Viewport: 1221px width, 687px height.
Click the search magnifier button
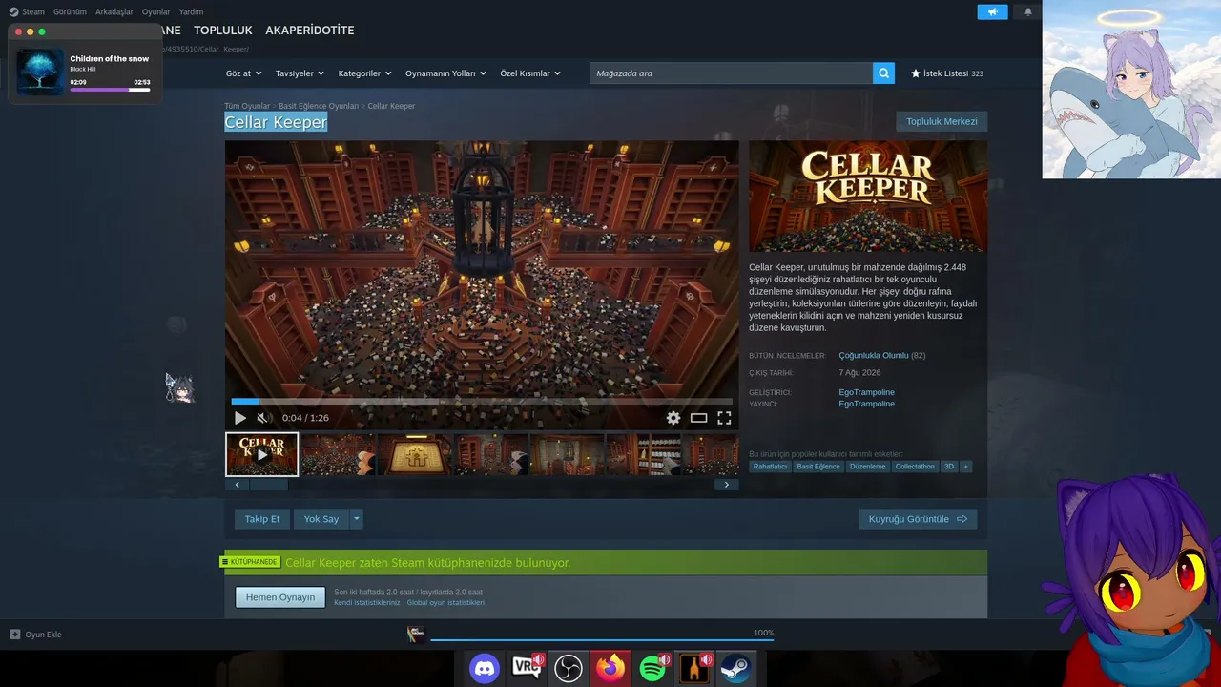click(883, 73)
